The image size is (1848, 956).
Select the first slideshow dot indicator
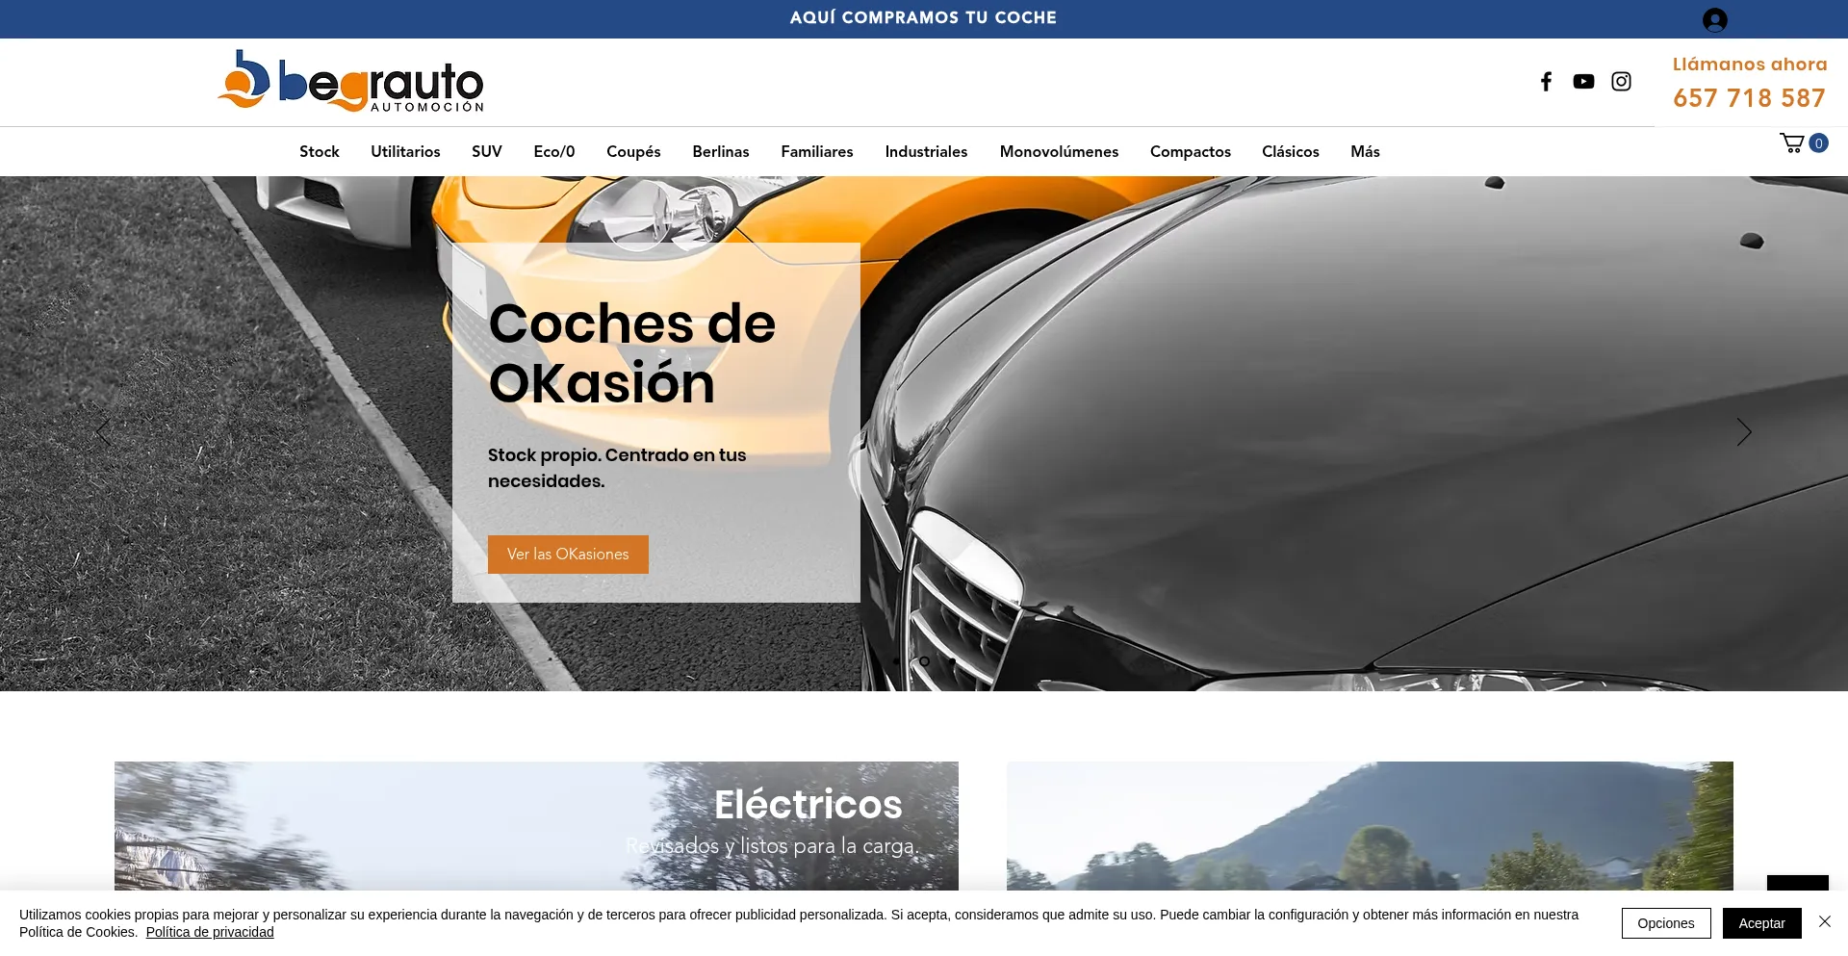point(896,661)
